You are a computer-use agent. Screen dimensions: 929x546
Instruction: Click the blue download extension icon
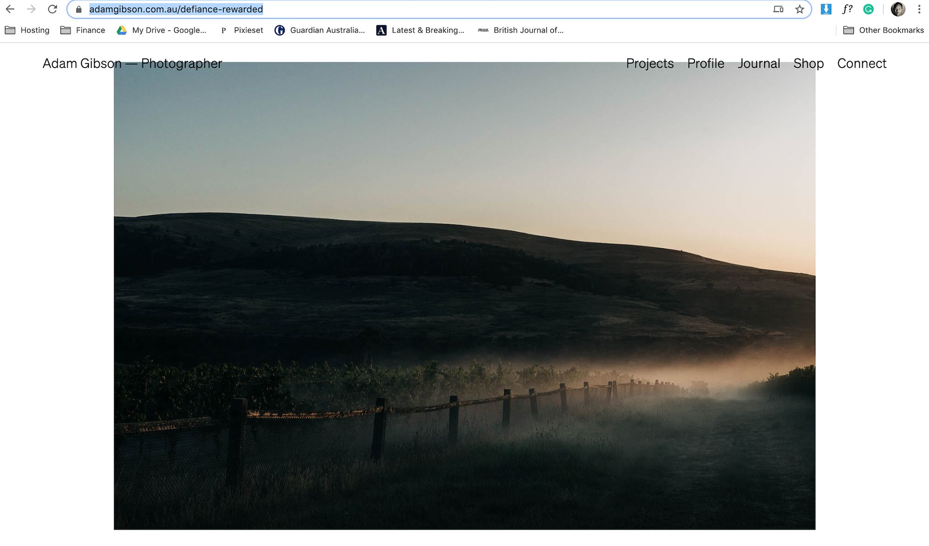826,9
